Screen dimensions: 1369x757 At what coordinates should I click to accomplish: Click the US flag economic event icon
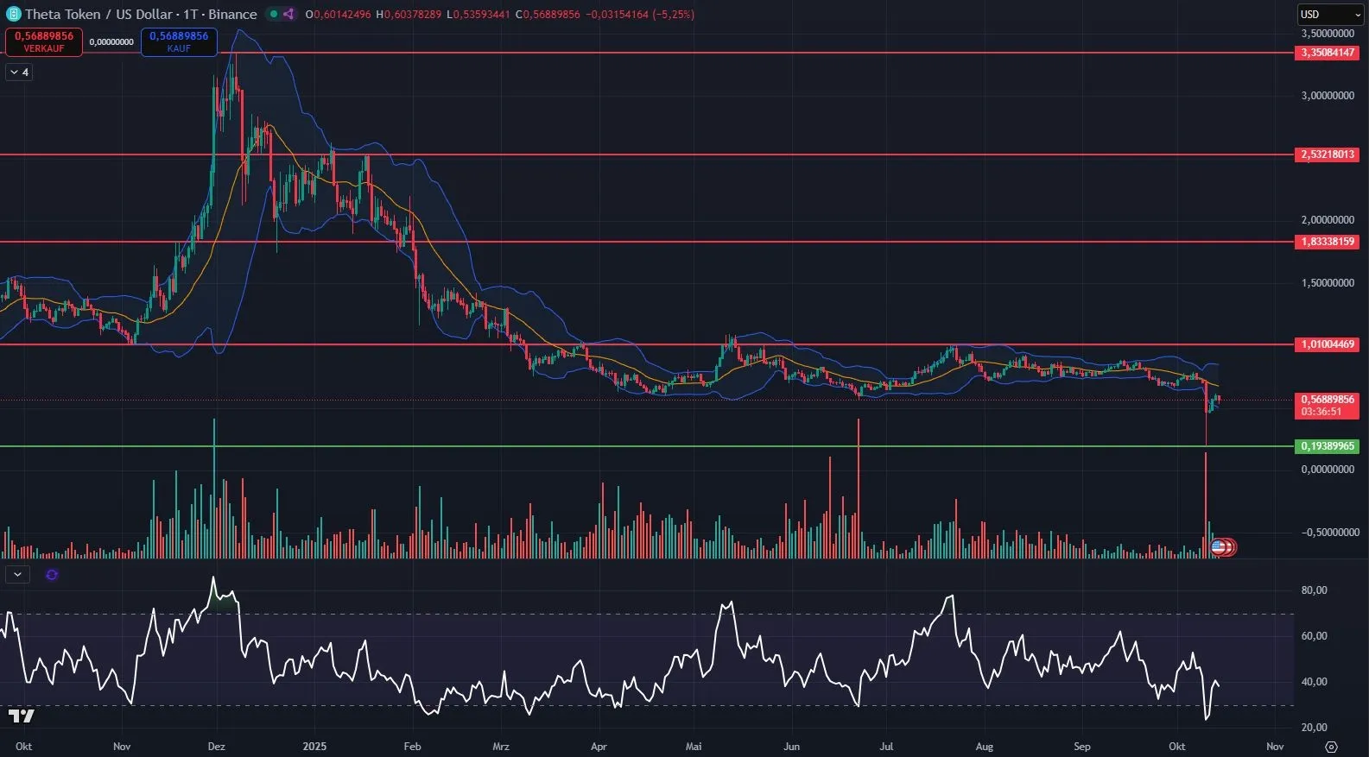[x=1218, y=546]
